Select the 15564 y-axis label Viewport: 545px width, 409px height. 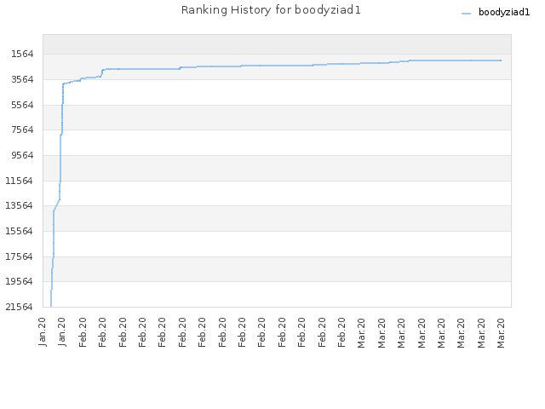point(19,231)
